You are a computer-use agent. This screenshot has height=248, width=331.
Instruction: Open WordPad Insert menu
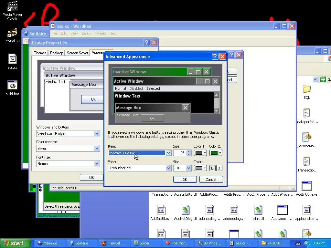86,33
